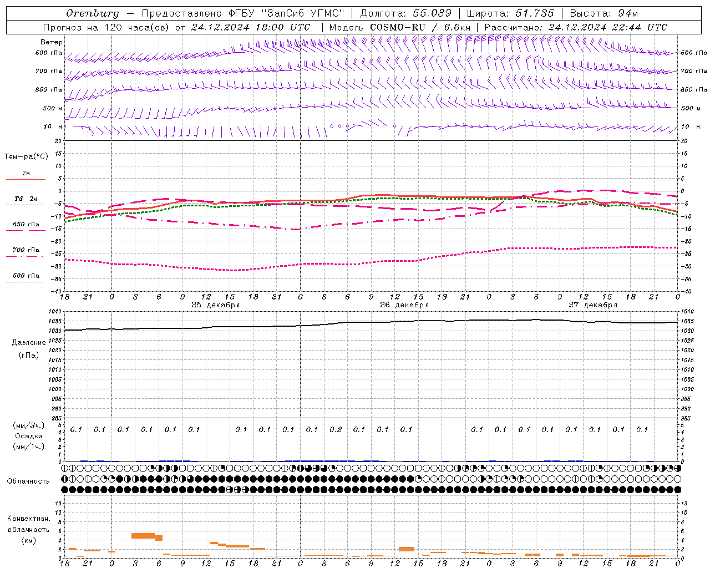Click the Td 2м legend label
The height and width of the screenshot is (568, 710).
click(26, 199)
